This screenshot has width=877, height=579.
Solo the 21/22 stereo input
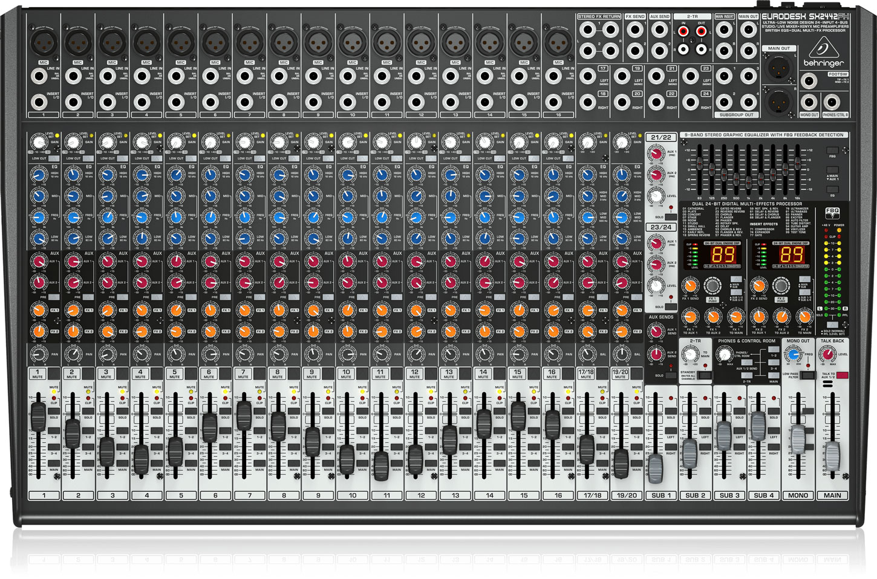[x=671, y=217]
